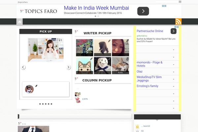Click the flag icon beside Column Pickup

(77, 79)
